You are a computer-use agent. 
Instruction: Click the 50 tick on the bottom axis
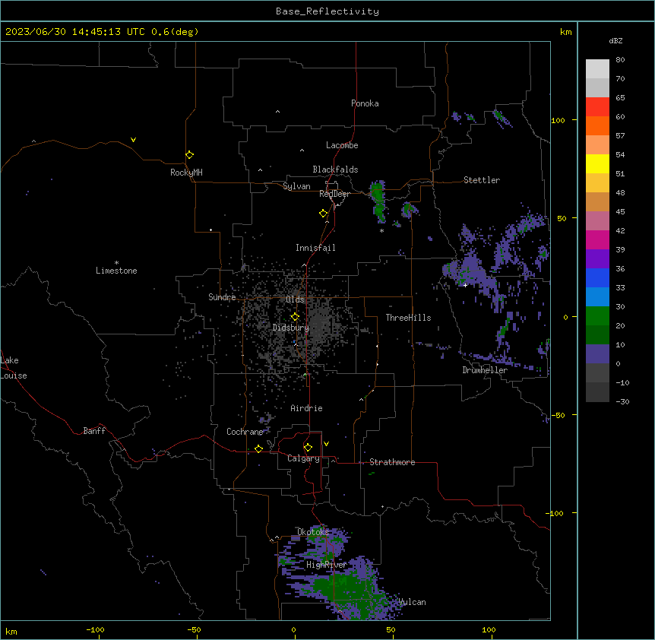pos(391,629)
